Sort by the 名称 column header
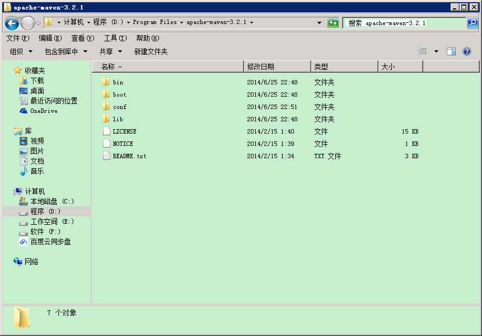The image size is (482, 336). 168,67
